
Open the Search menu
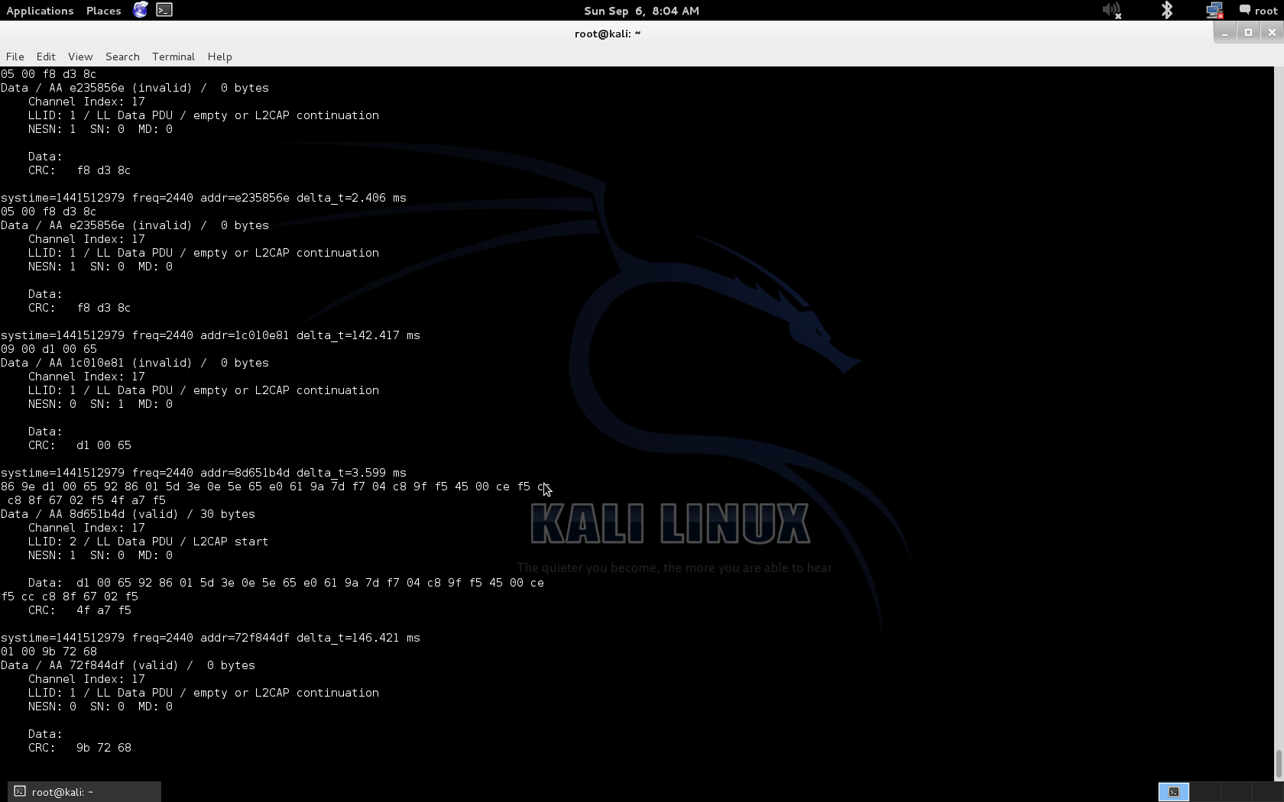[122, 57]
